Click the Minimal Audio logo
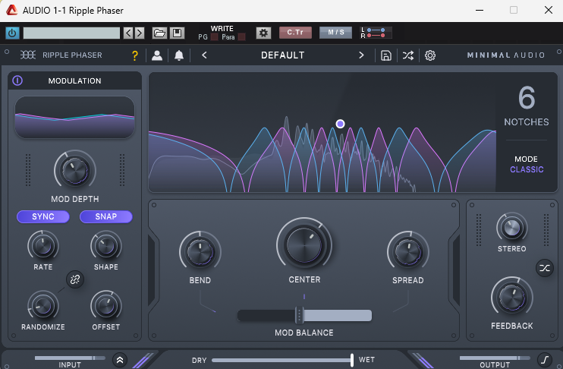The image size is (563, 369). pyautogui.click(x=506, y=55)
